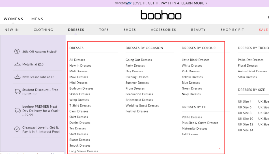Click the boohoo logo
Image resolution: width=269 pixels, height=154 pixels.
click(x=161, y=15)
